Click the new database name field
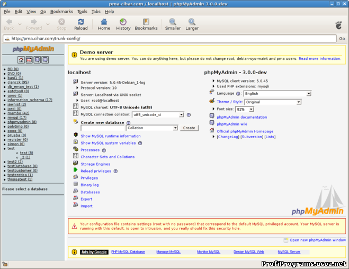This screenshot has height=269, width=349. pos(102,128)
